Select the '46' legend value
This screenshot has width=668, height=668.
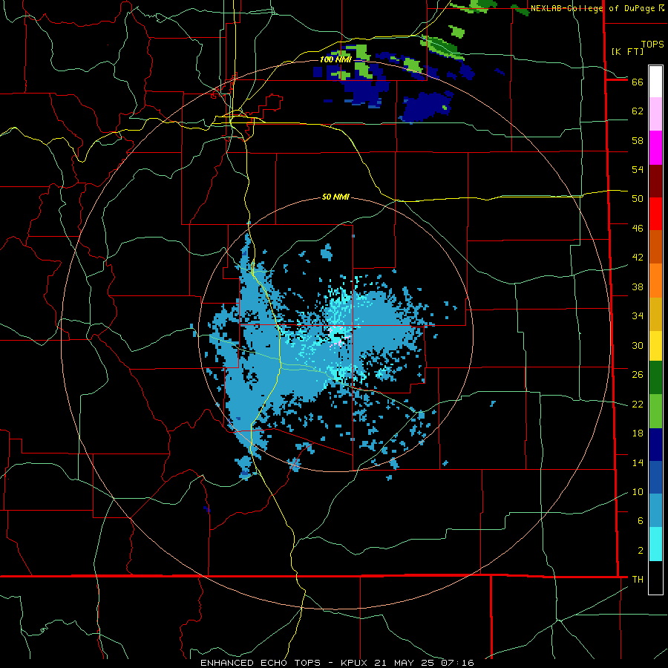[638, 229]
